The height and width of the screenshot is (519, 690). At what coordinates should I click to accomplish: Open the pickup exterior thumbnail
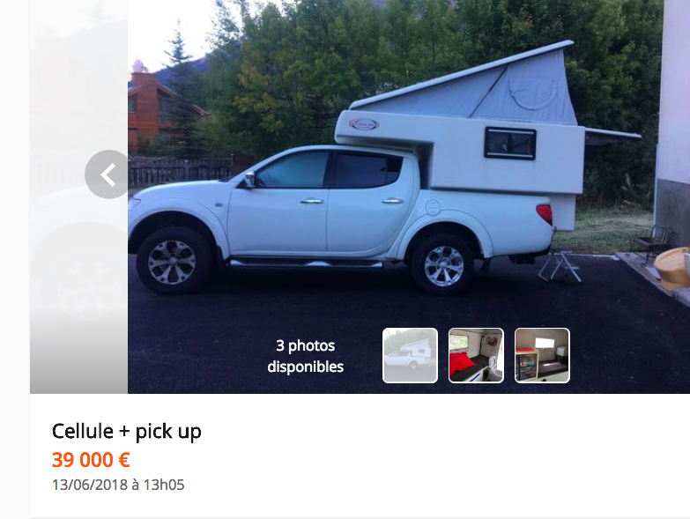click(410, 355)
